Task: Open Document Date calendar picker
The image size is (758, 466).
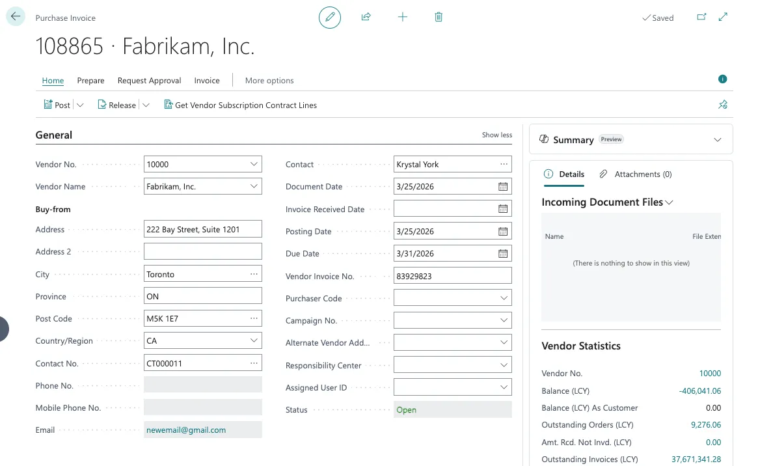Action: coord(503,187)
